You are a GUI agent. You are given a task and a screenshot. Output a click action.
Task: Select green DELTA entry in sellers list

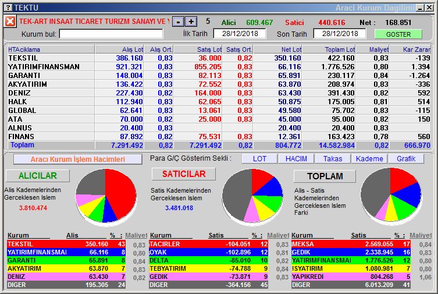coord(208,260)
